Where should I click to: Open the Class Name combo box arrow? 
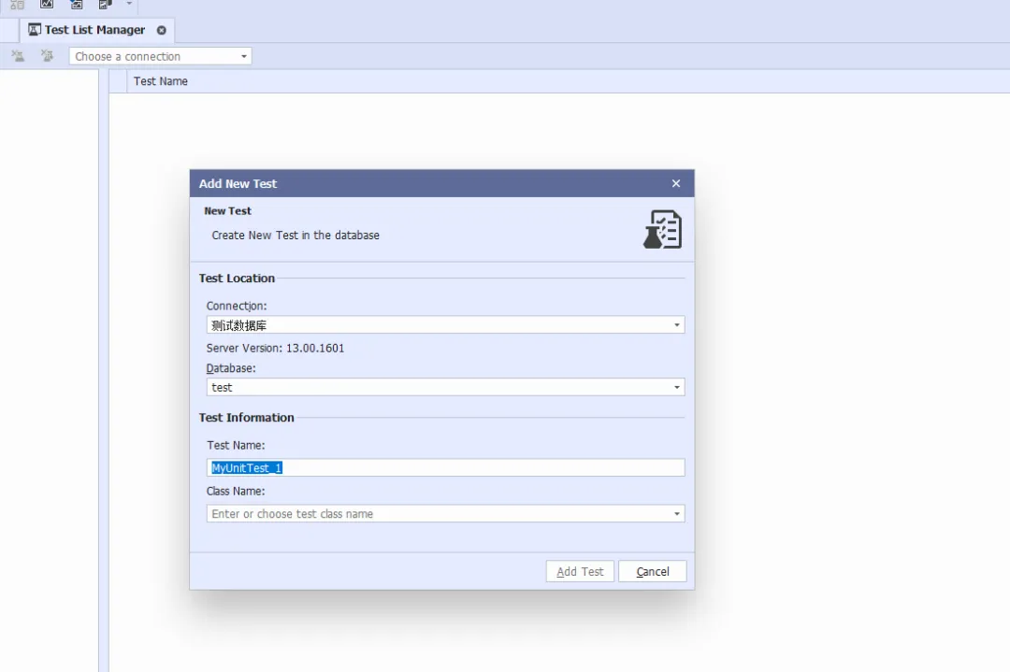(676, 514)
